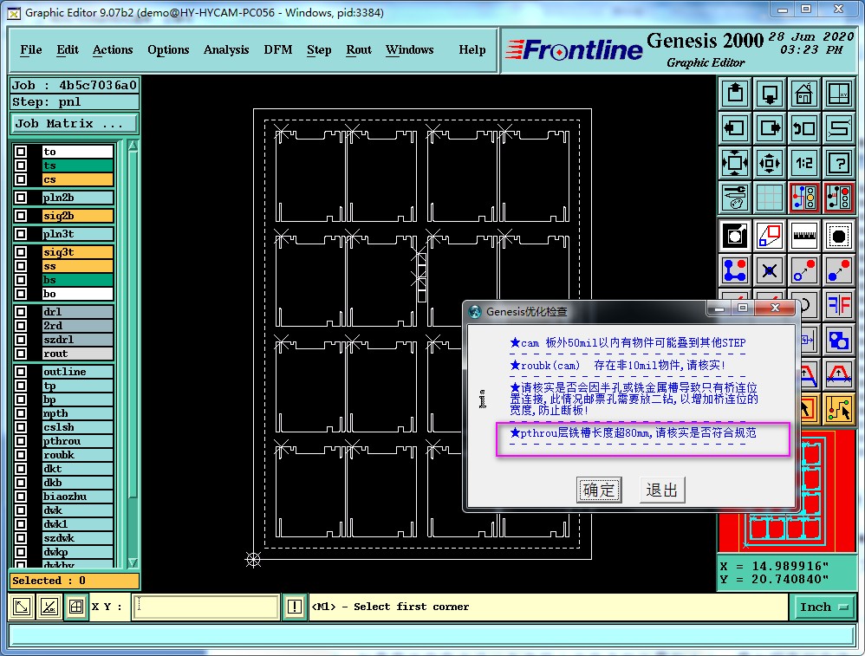Click the zoom out shrink-arrows icon
This screenshot has height=656, width=865.
point(769,163)
